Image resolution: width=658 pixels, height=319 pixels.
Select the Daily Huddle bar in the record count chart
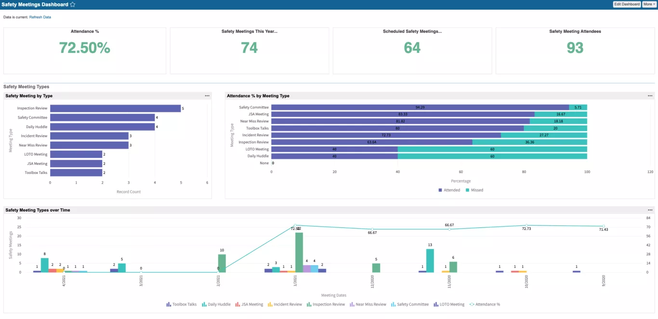(102, 127)
